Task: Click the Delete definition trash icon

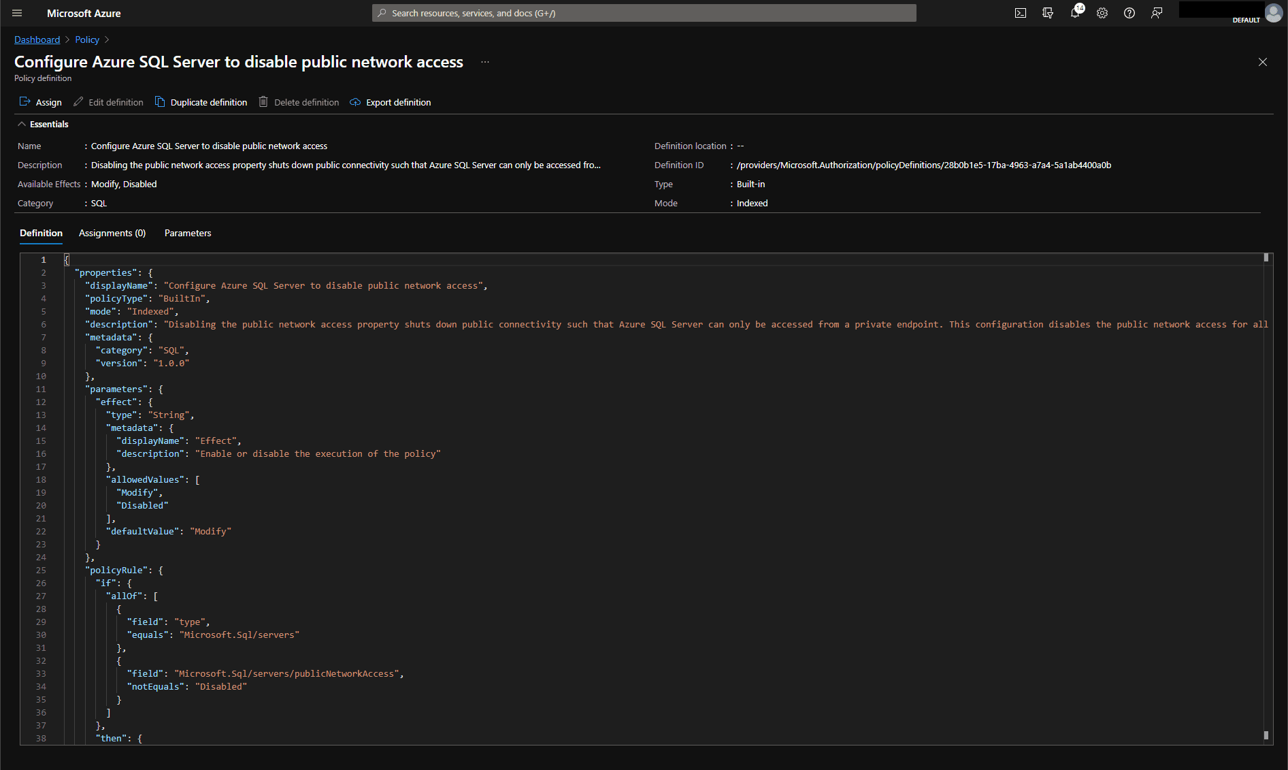Action: [263, 101]
